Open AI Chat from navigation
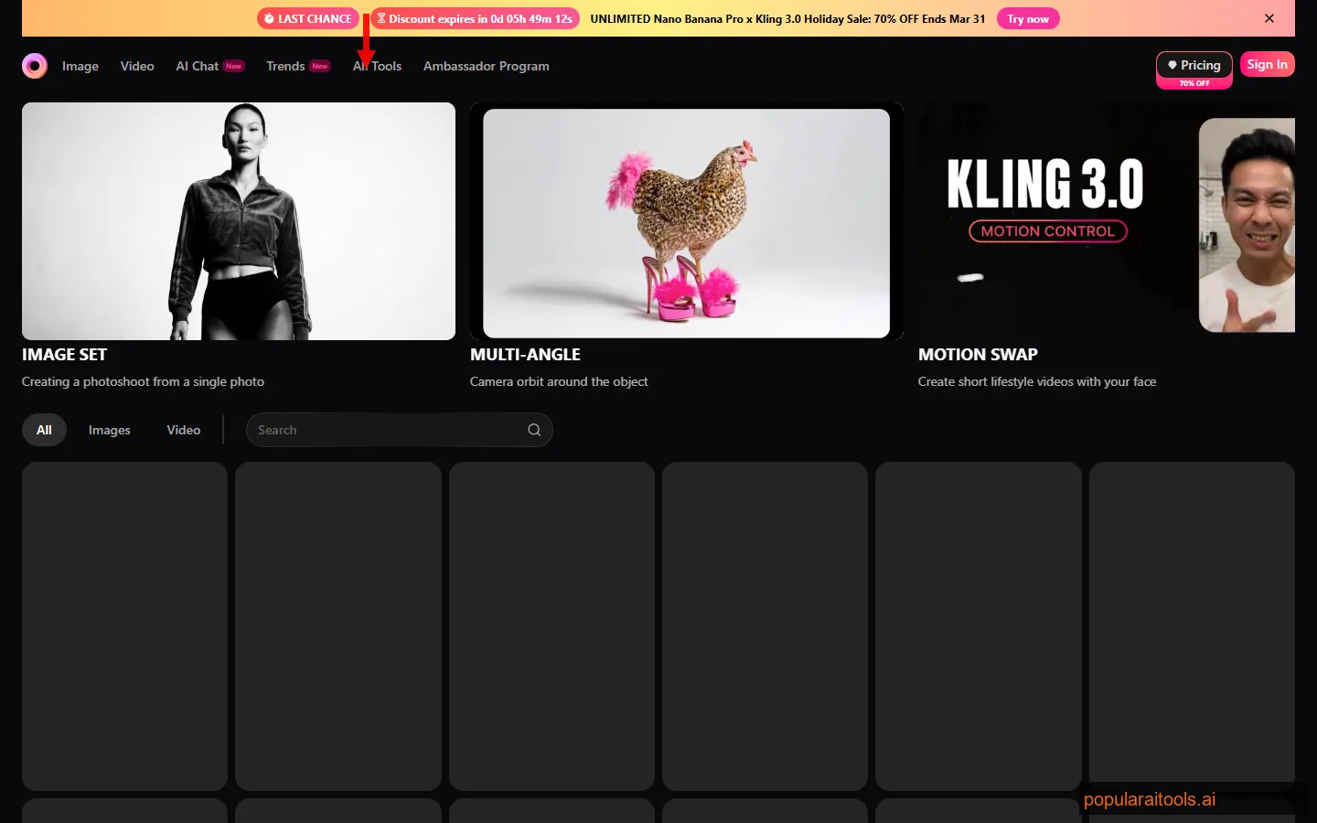The image size is (1317, 823). pos(198,66)
